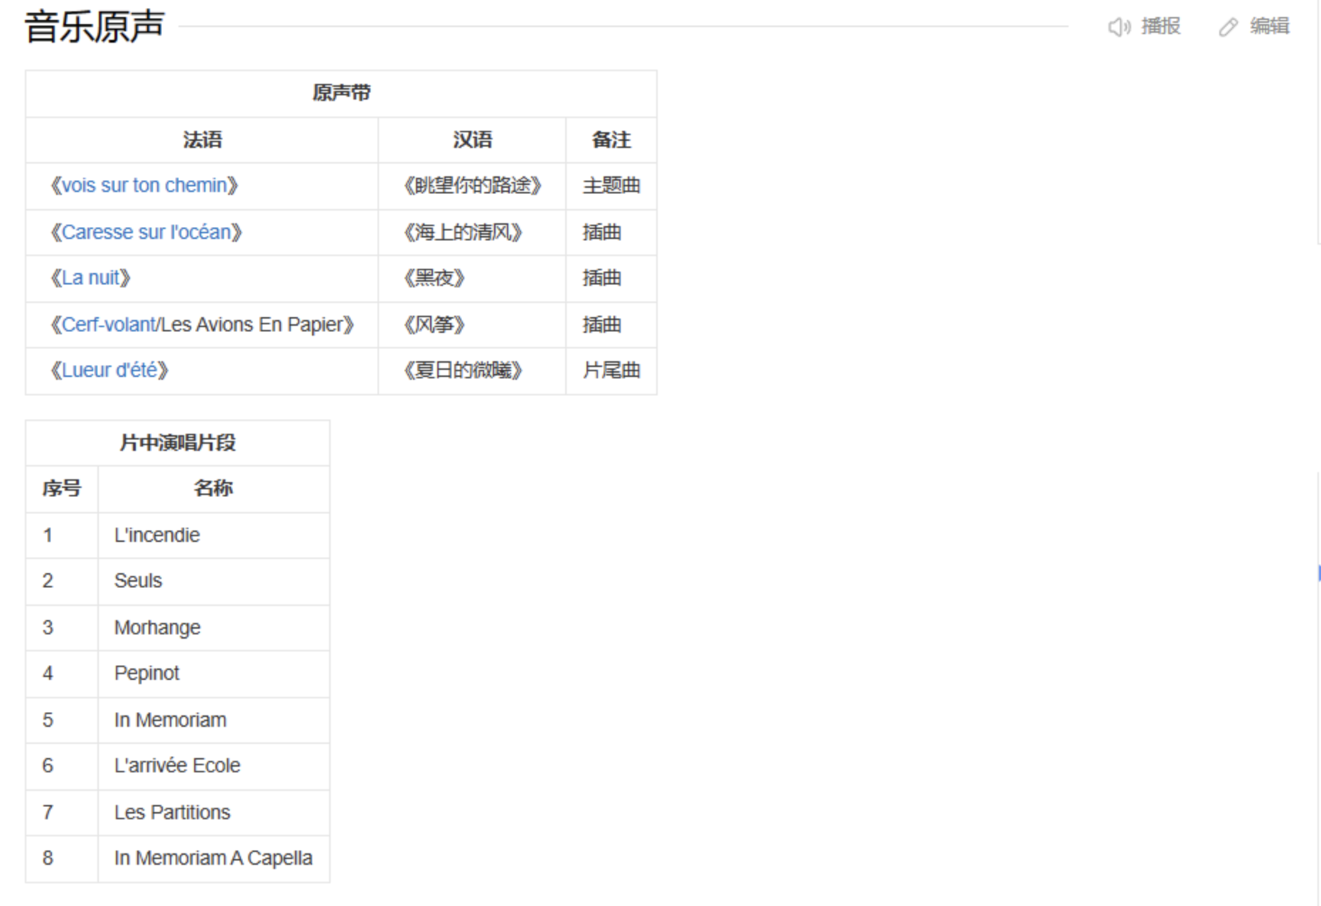Click the 播报 text button
1321x906 pixels.
point(1161,26)
